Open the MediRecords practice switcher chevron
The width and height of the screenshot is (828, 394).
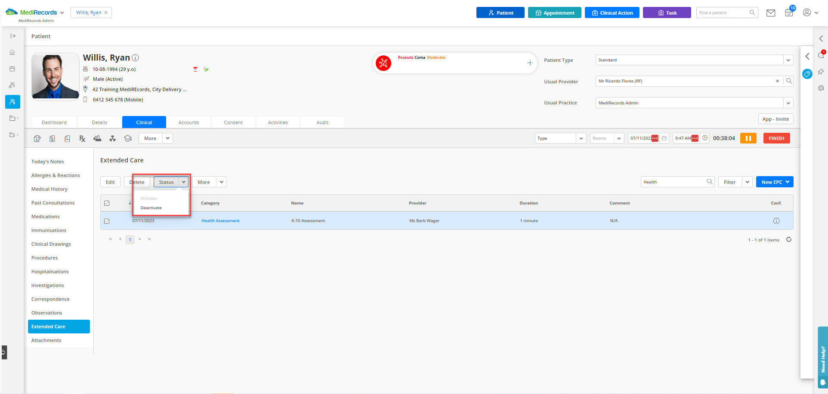point(62,13)
